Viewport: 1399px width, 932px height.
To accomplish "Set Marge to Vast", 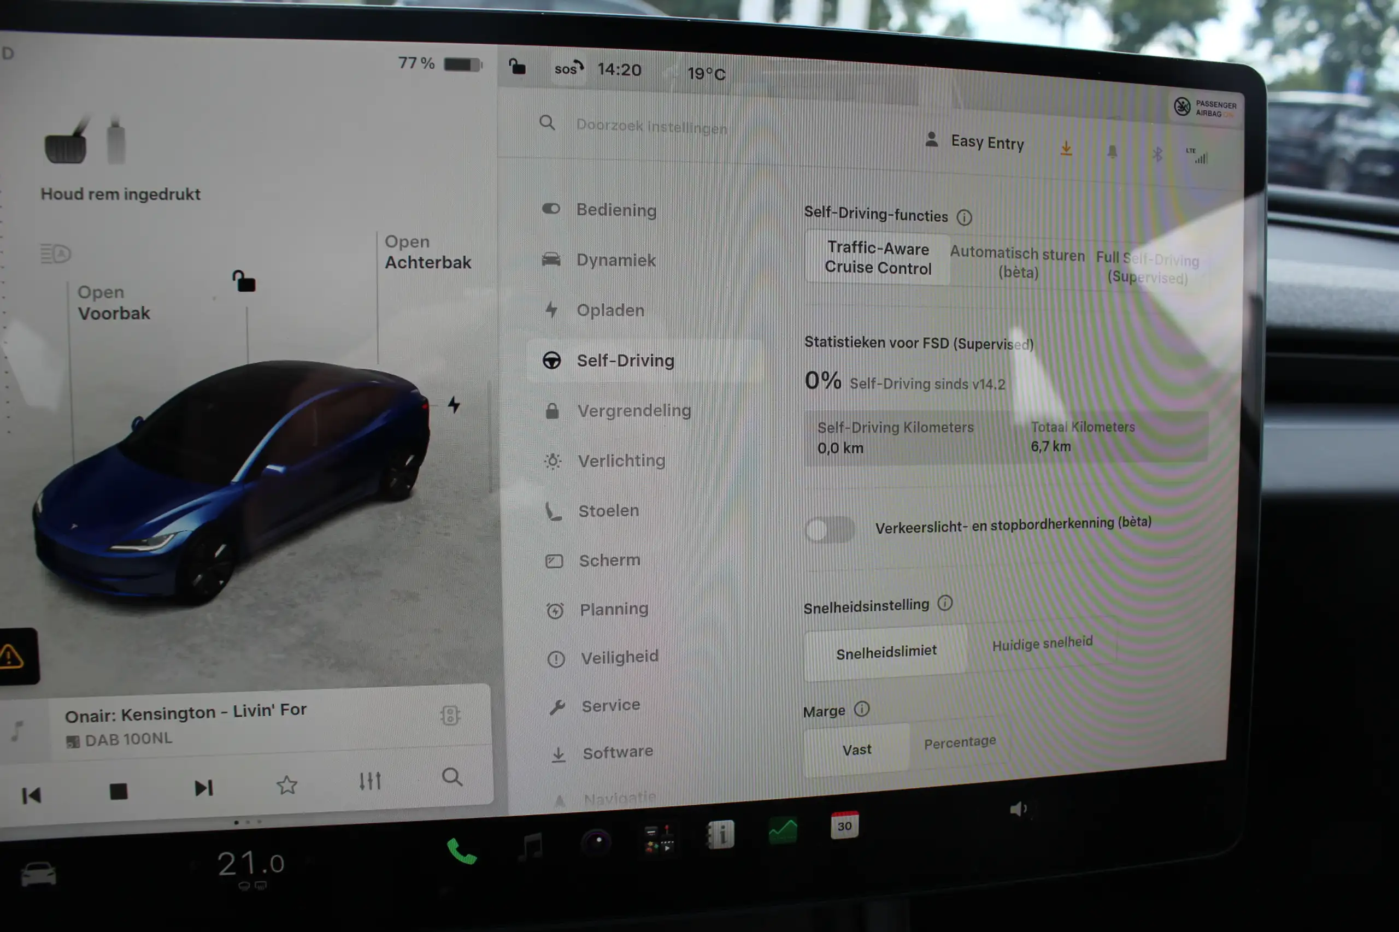I will tap(857, 750).
